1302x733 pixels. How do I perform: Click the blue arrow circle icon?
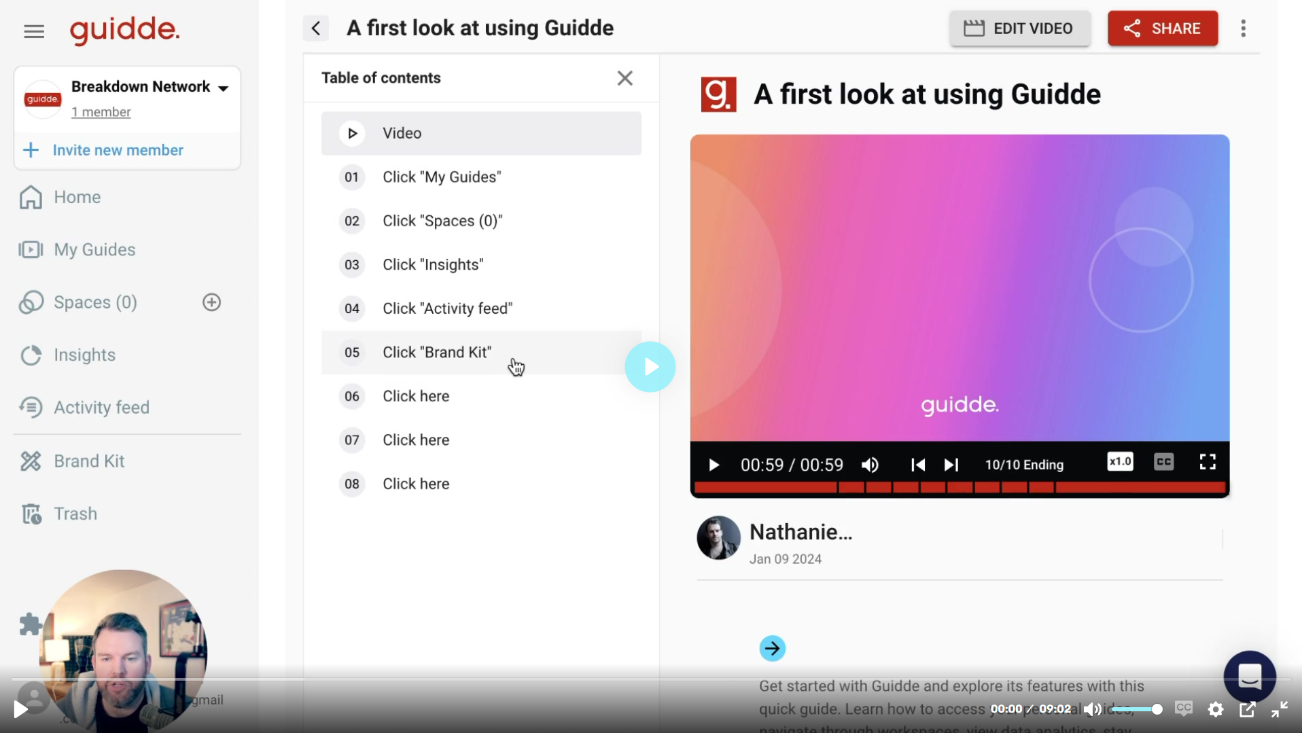(772, 649)
